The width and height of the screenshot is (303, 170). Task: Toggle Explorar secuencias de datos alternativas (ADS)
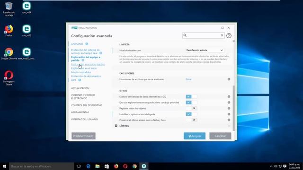[x=191, y=96]
